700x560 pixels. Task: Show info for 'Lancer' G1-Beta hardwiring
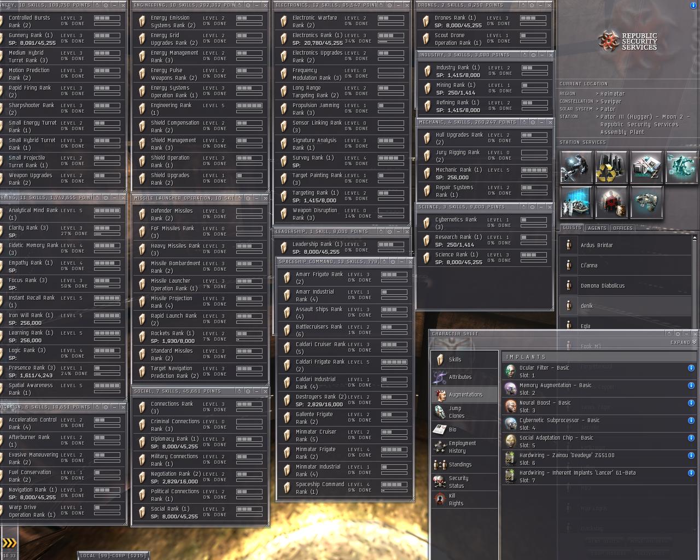click(x=691, y=473)
